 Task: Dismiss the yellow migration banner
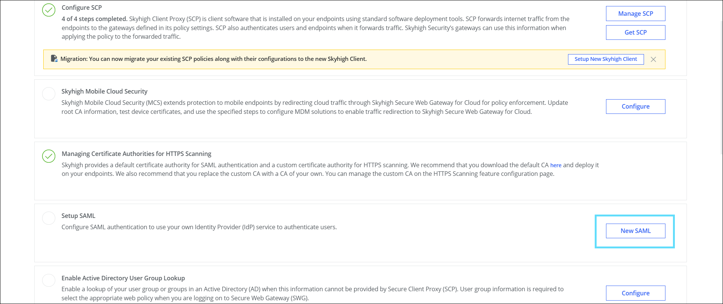tap(653, 59)
